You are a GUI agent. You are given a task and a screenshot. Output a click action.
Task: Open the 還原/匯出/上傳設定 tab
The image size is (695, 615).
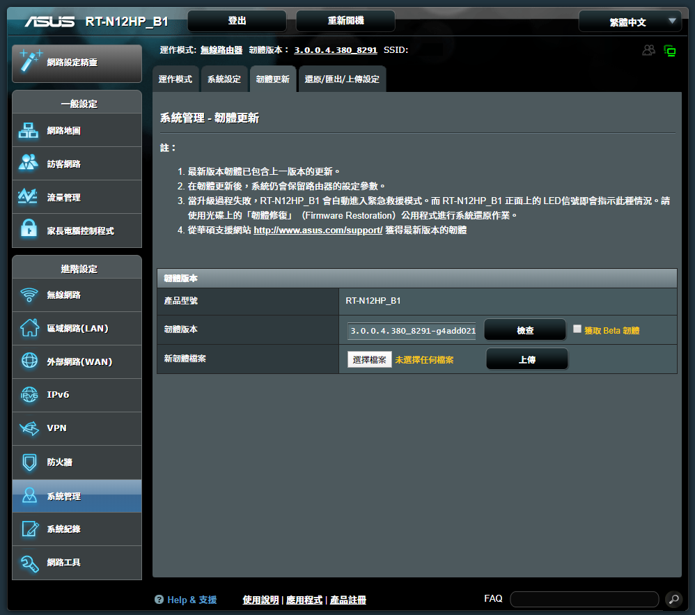coord(342,79)
